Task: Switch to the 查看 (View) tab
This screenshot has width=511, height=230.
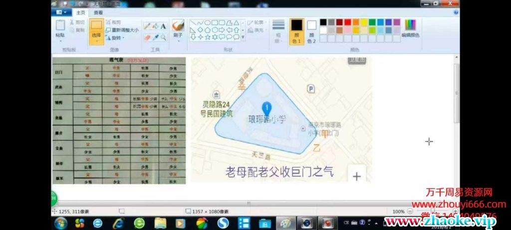Action: coord(98,12)
